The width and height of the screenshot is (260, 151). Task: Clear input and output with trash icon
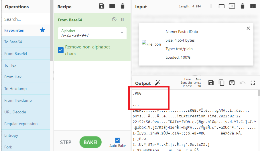click(243, 6)
